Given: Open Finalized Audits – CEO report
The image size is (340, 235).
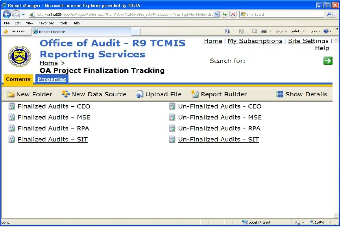Looking at the screenshot, I should 54,106.
